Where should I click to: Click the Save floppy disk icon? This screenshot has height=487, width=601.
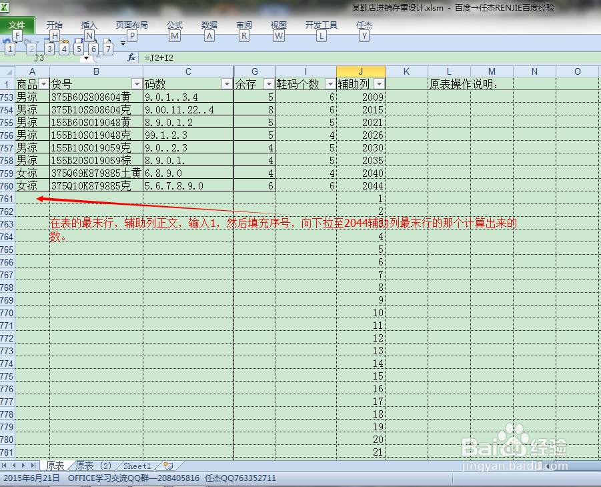point(79,41)
